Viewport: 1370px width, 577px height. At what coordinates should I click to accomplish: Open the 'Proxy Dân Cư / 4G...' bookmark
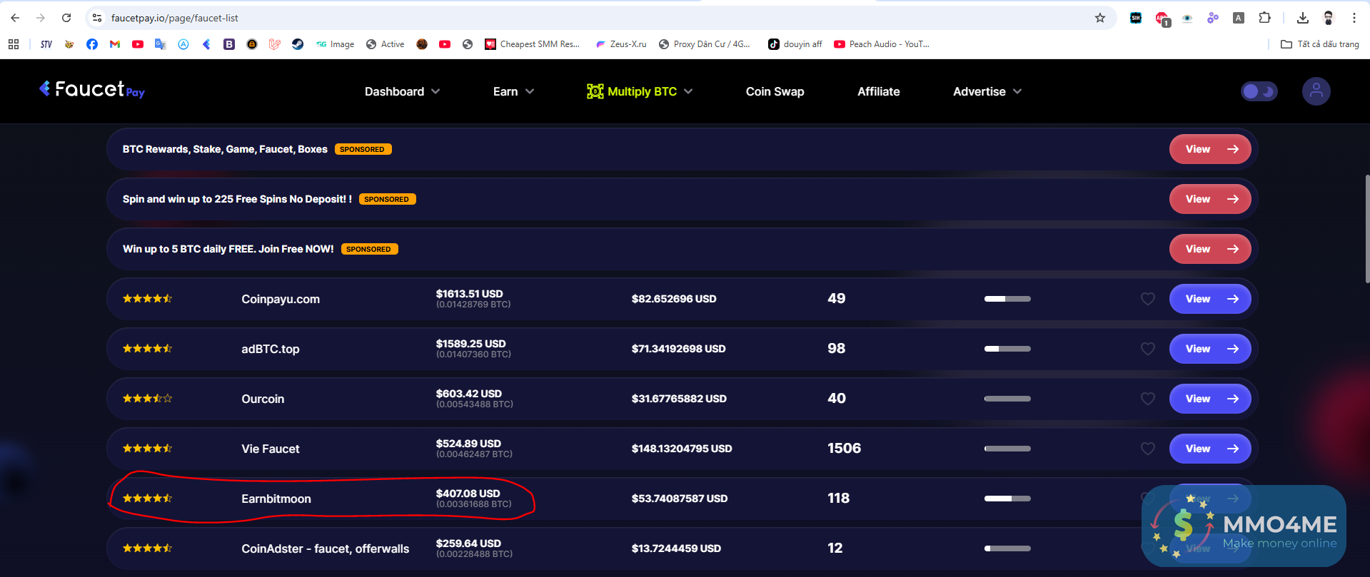[x=704, y=44]
